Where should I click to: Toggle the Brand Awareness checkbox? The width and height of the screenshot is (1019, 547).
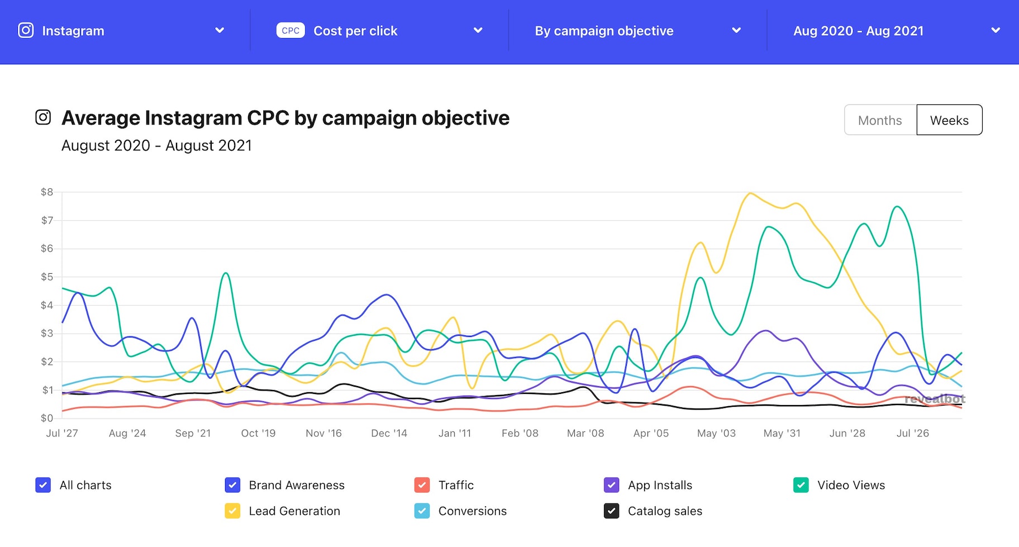(x=232, y=485)
